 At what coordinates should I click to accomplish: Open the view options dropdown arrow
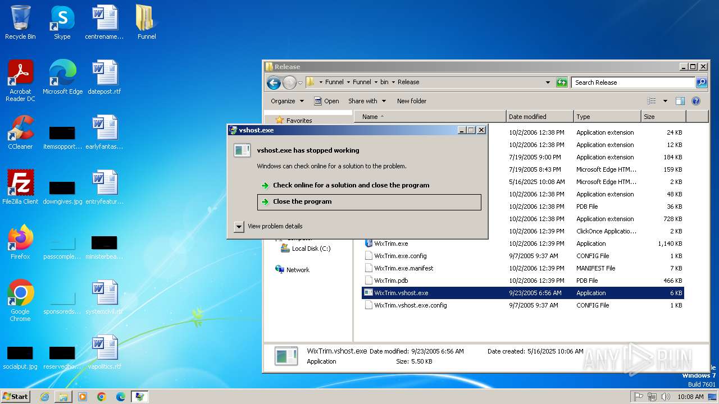tap(665, 101)
